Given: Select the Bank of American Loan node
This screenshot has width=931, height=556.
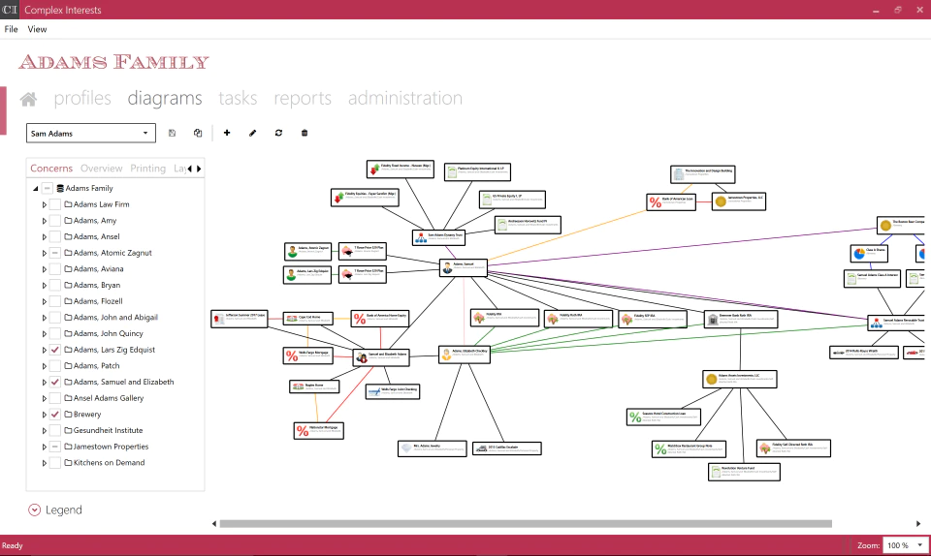Looking at the screenshot, I should click(x=671, y=202).
